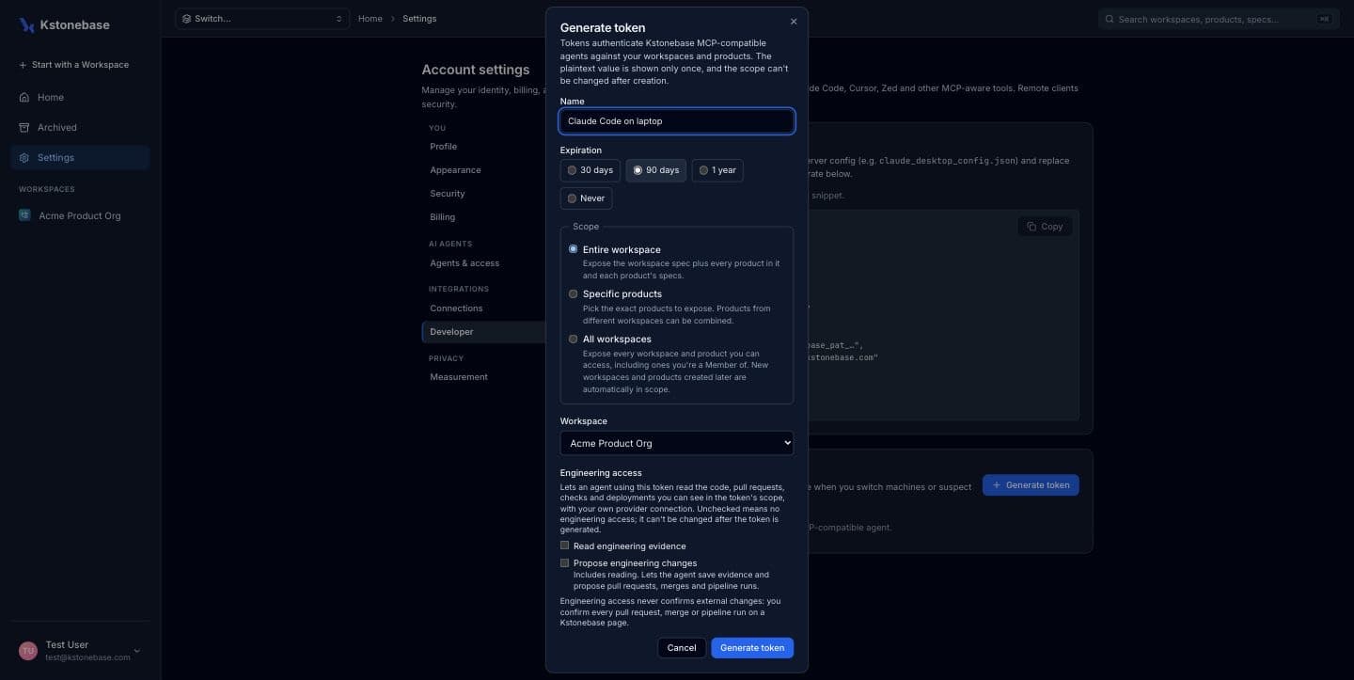This screenshot has width=1354, height=680.
Task: Open the Billing settings section
Action: tap(442, 217)
